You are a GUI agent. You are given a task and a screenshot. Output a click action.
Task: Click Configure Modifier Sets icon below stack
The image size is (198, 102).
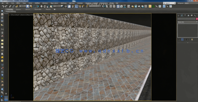click(192, 39)
